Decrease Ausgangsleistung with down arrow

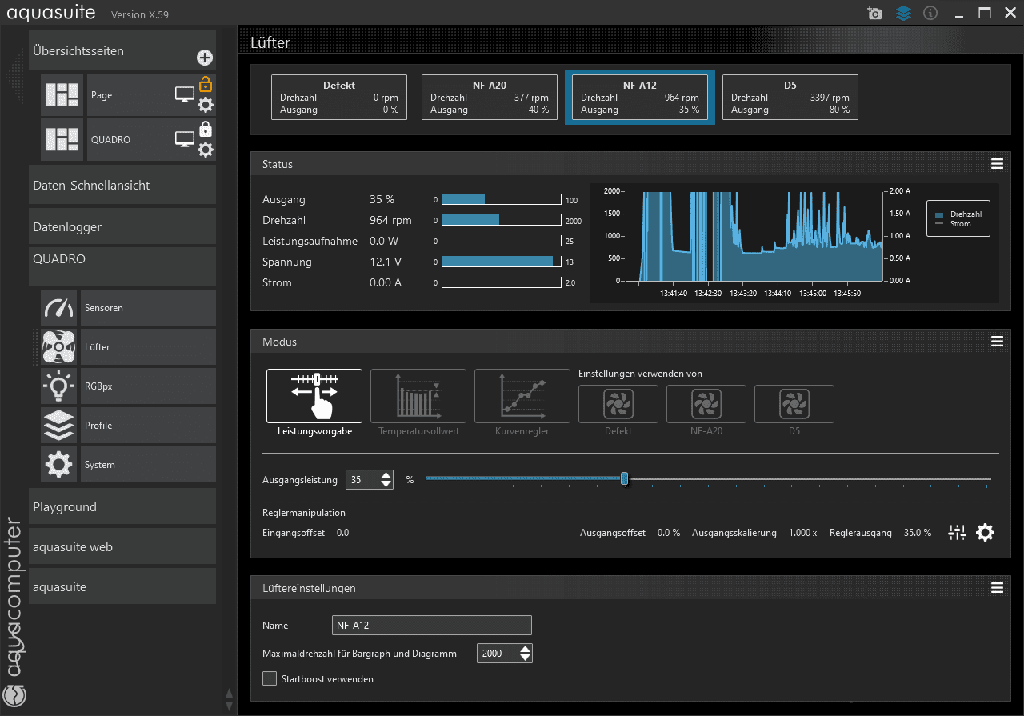[386, 484]
